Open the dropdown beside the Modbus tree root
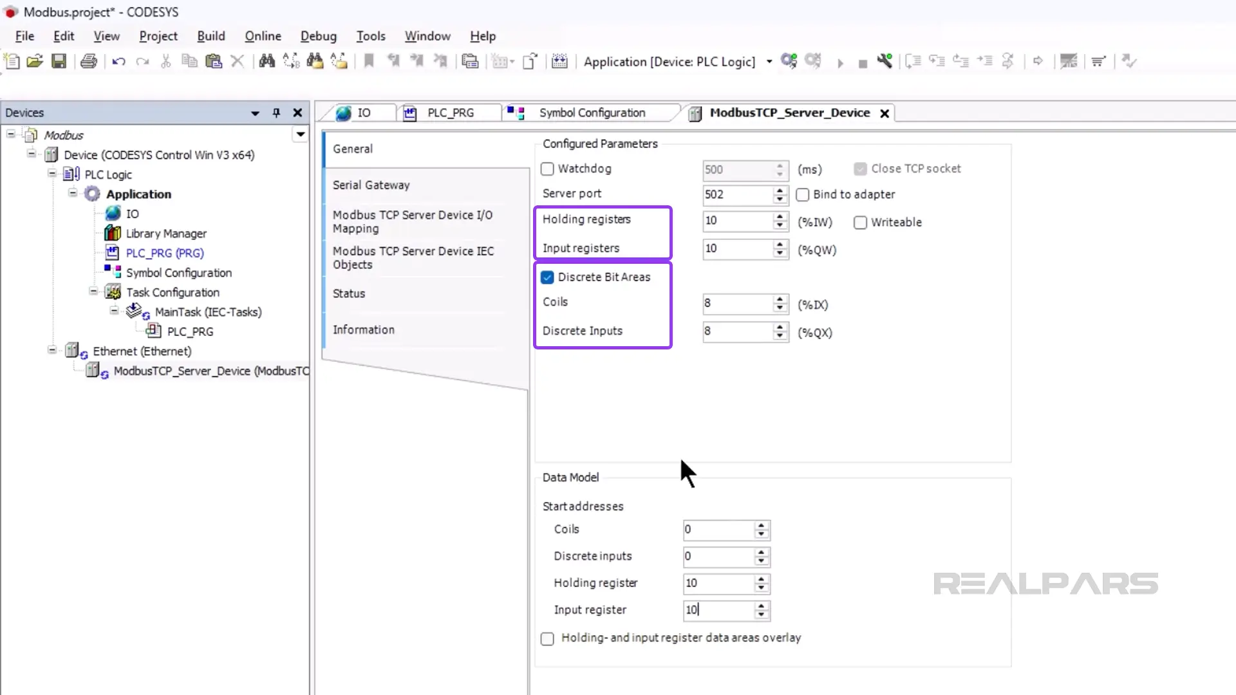1236x695 pixels. [x=300, y=134]
